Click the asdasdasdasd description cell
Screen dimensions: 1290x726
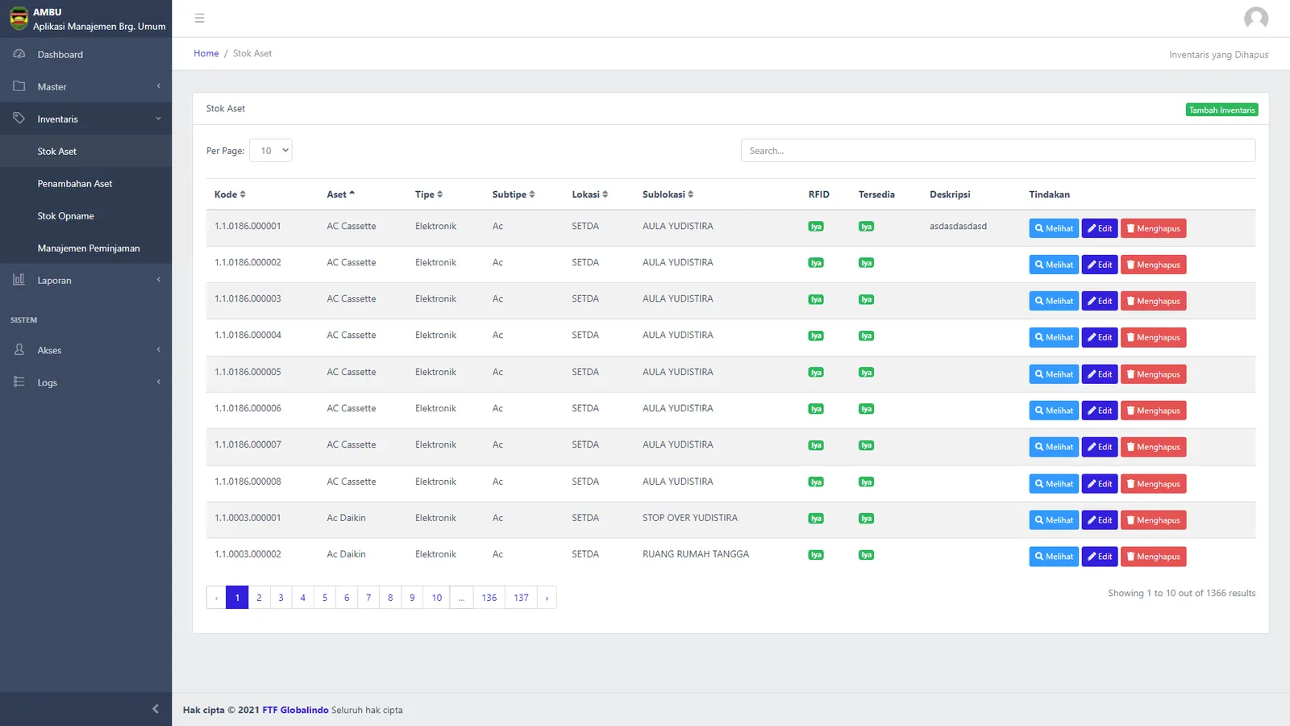[x=958, y=226]
